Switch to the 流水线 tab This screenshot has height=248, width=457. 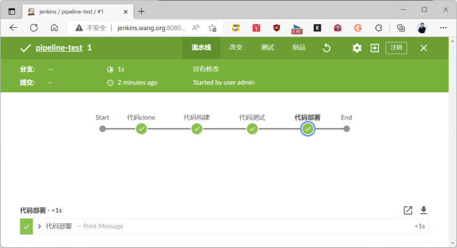(201, 47)
